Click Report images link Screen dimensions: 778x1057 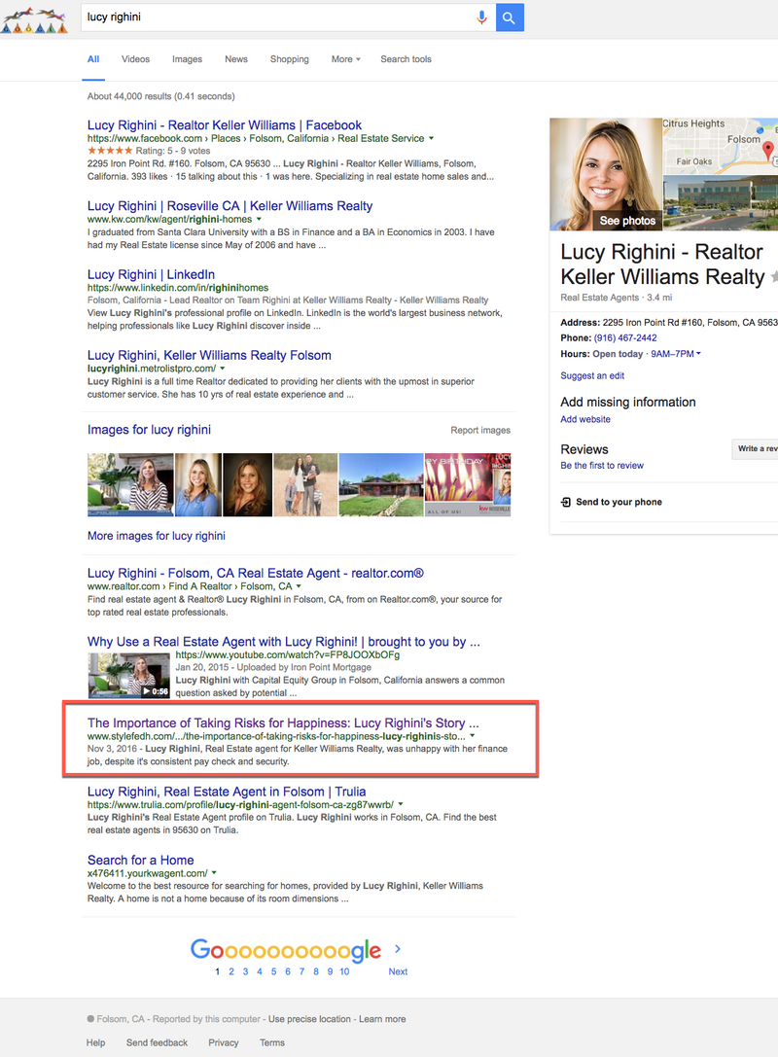tap(480, 430)
